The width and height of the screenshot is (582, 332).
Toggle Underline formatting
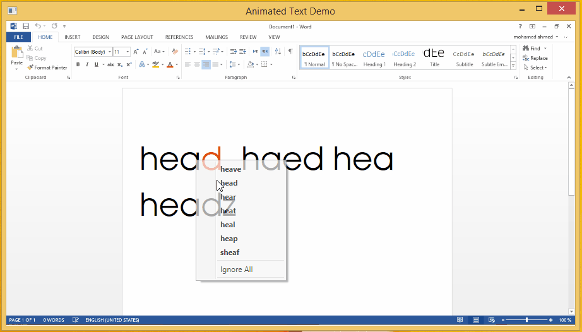tap(97, 64)
